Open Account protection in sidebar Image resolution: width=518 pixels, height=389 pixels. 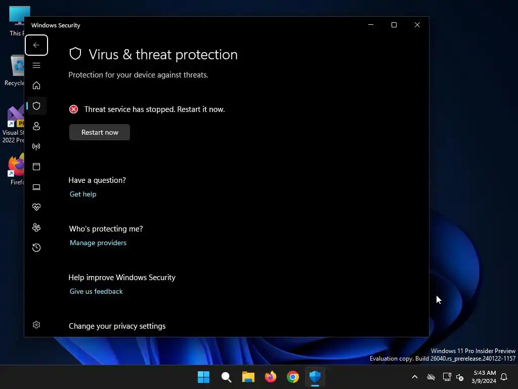(36, 126)
